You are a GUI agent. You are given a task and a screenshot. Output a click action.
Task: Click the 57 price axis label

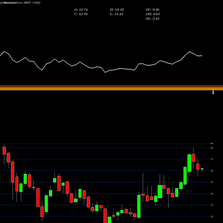click(x=212, y=159)
